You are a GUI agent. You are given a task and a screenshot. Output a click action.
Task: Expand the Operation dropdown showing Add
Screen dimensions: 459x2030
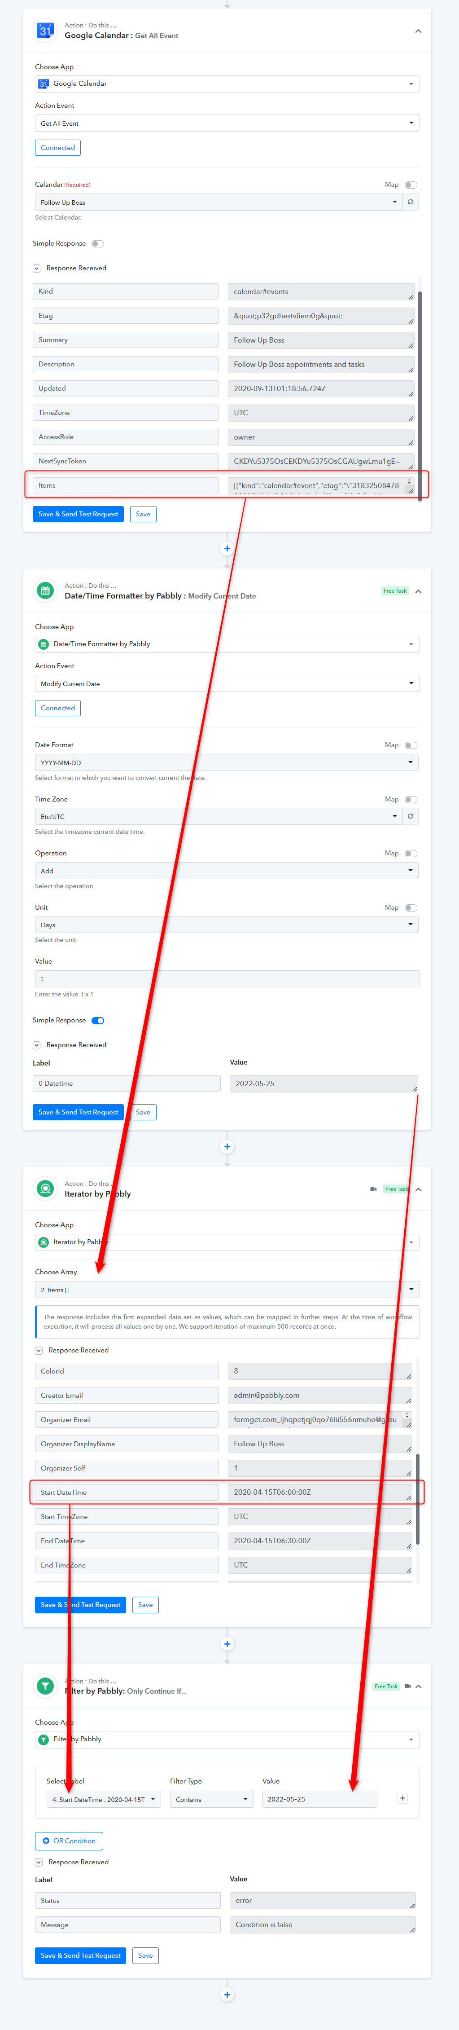coord(227,871)
